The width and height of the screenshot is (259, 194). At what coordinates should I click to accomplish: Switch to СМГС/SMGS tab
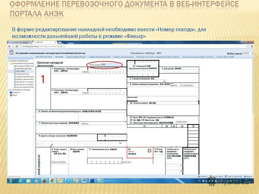59,57
